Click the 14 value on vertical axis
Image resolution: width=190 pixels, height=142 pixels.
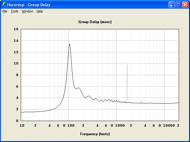point(16,41)
